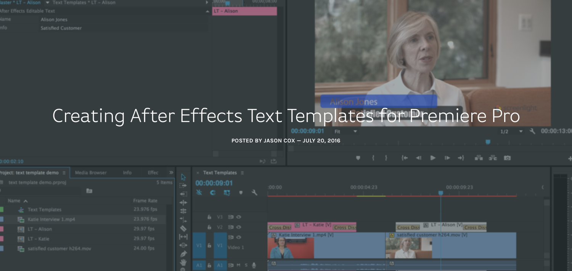Open the Project panel menu
Viewport: 572px width, 271px height.
pyautogui.click(x=64, y=173)
